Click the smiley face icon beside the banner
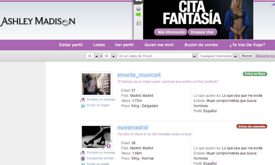275x165 pixels. click(x=138, y=8)
